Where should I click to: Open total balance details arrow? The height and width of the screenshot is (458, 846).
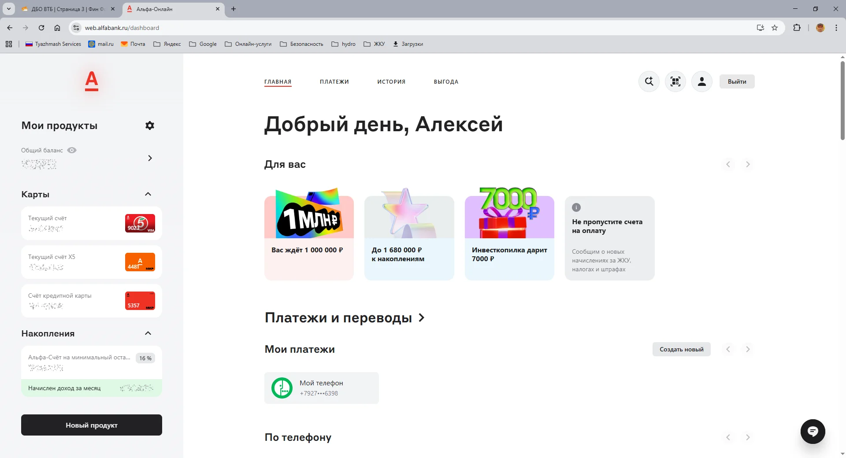150,158
